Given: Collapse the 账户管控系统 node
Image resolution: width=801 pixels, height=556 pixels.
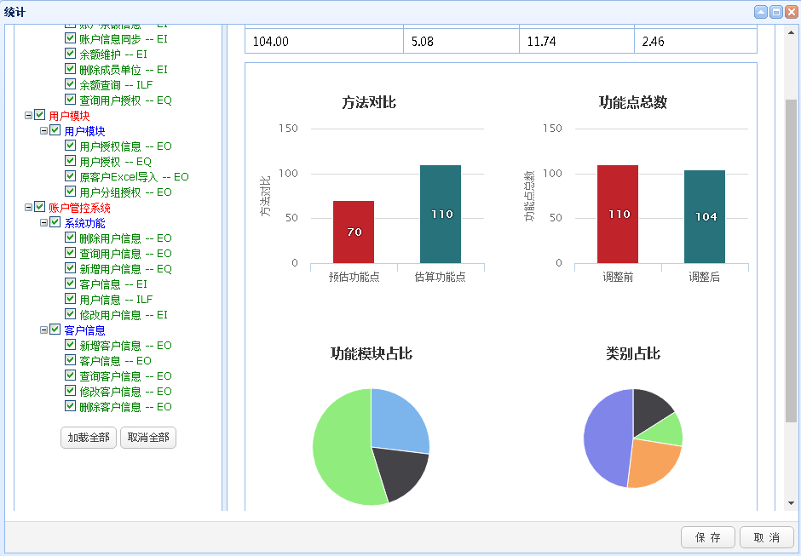Looking at the screenshot, I should click(x=29, y=207).
